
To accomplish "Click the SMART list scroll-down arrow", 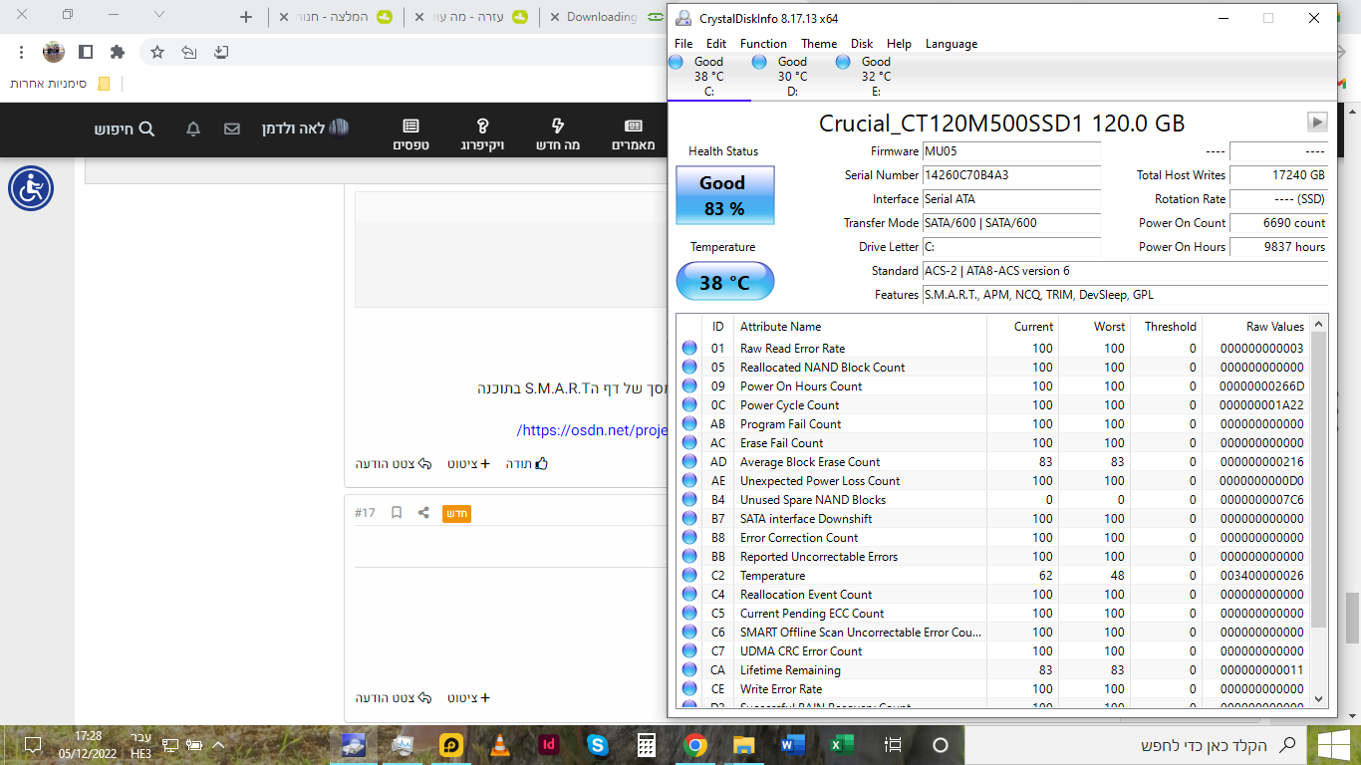I will [x=1319, y=699].
